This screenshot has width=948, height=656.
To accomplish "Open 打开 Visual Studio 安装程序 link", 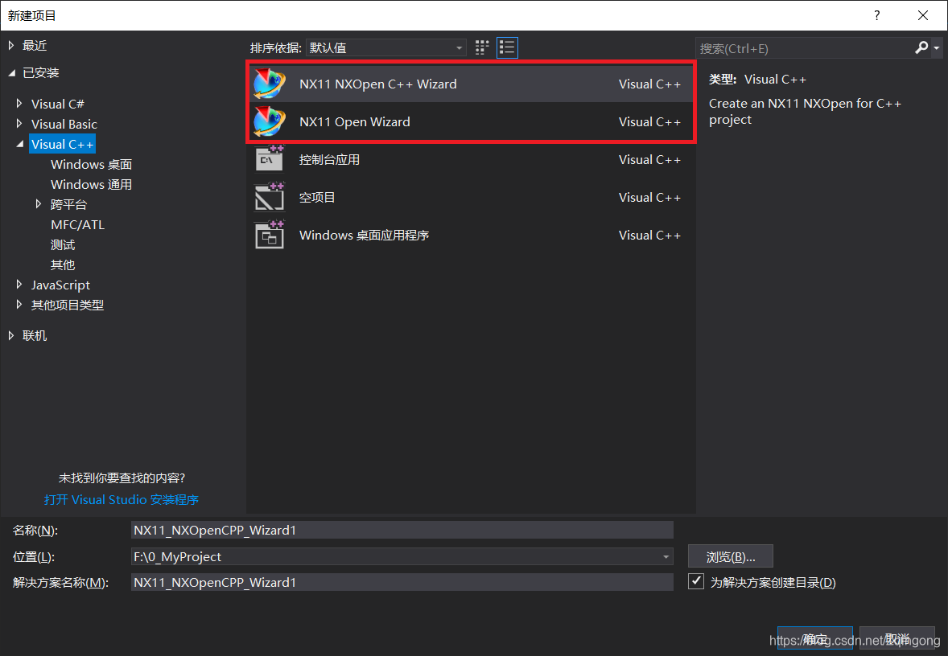I will pyautogui.click(x=121, y=499).
